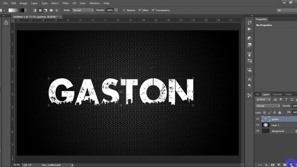Open the History panel icon
This screenshot has height=167, width=297.
[250, 23]
